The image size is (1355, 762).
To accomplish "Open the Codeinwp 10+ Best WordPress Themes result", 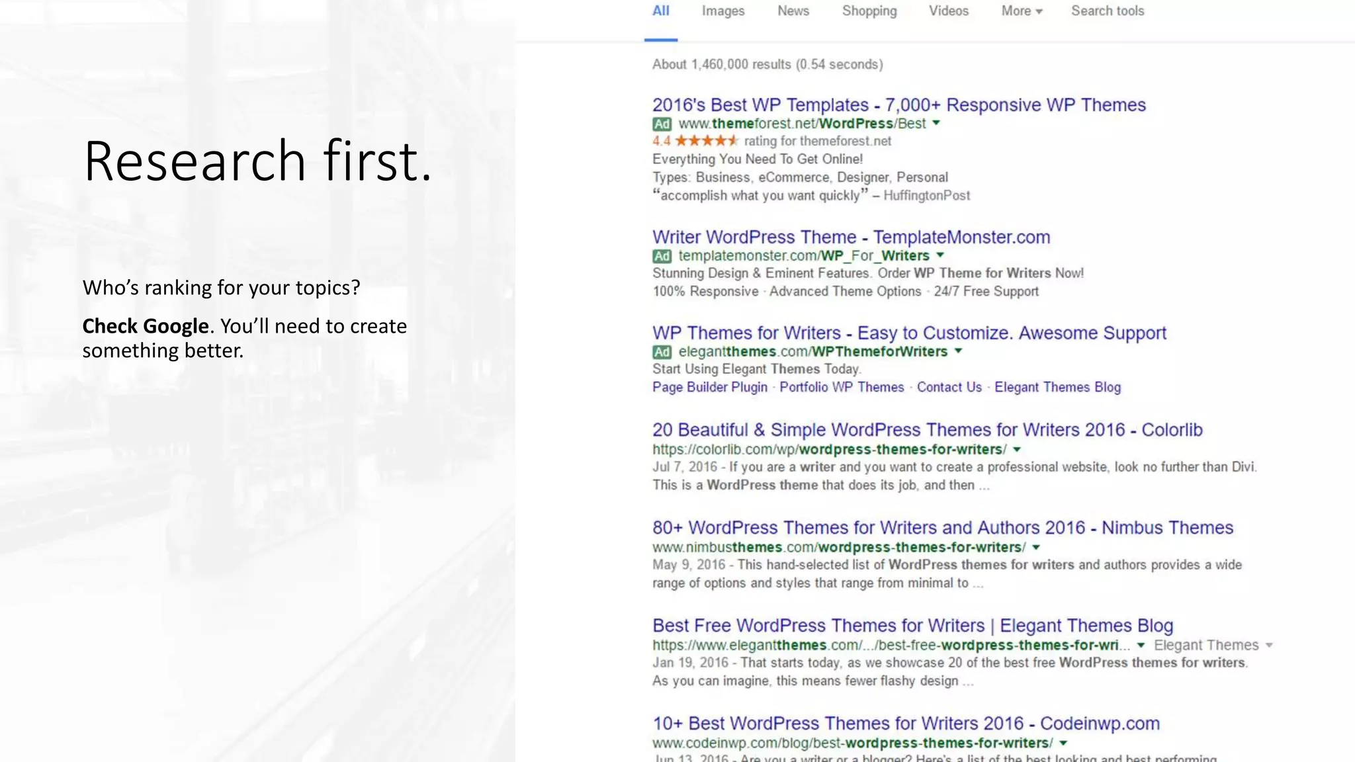I will 906,724.
